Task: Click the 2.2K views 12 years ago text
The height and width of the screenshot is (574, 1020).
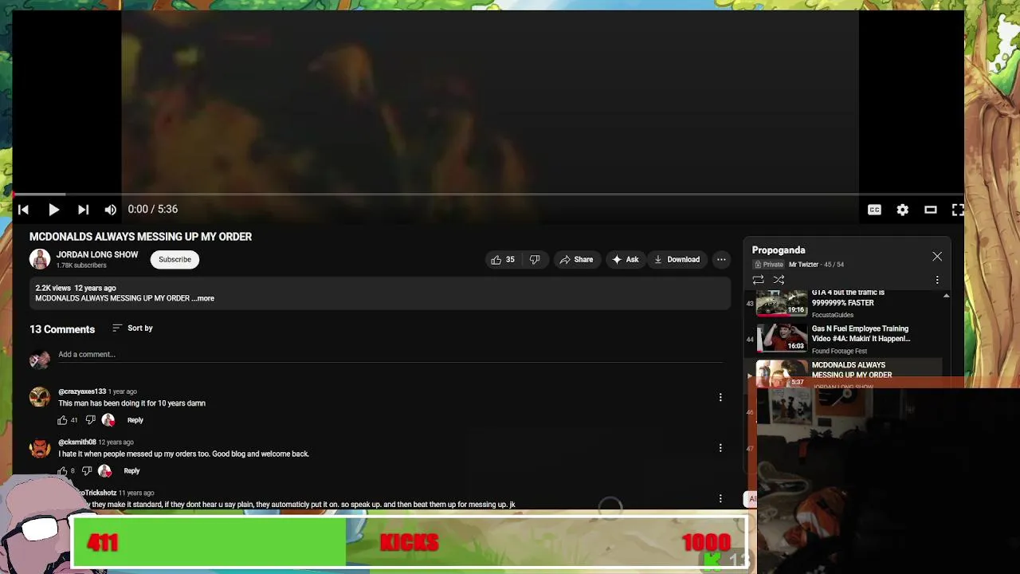Action: pos(76,288)
